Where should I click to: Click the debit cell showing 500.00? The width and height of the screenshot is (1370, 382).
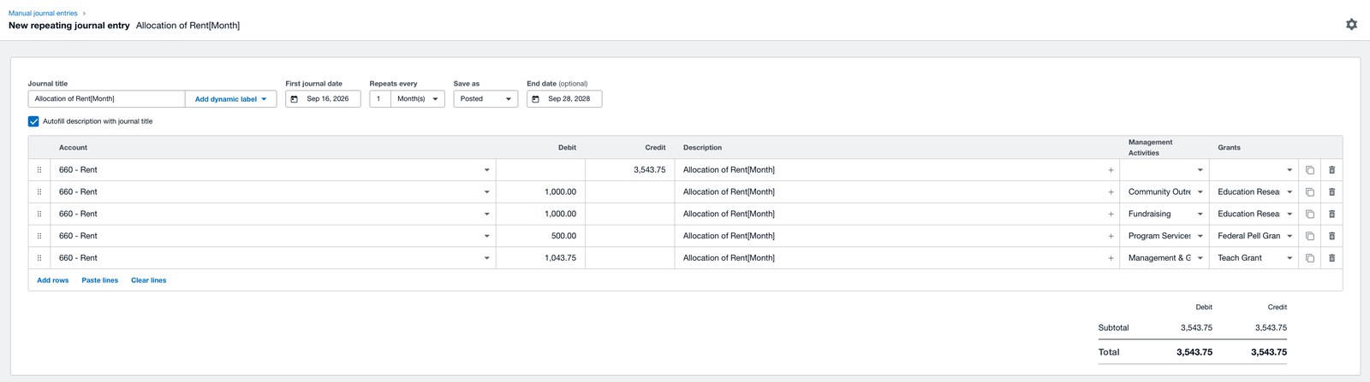540,236
